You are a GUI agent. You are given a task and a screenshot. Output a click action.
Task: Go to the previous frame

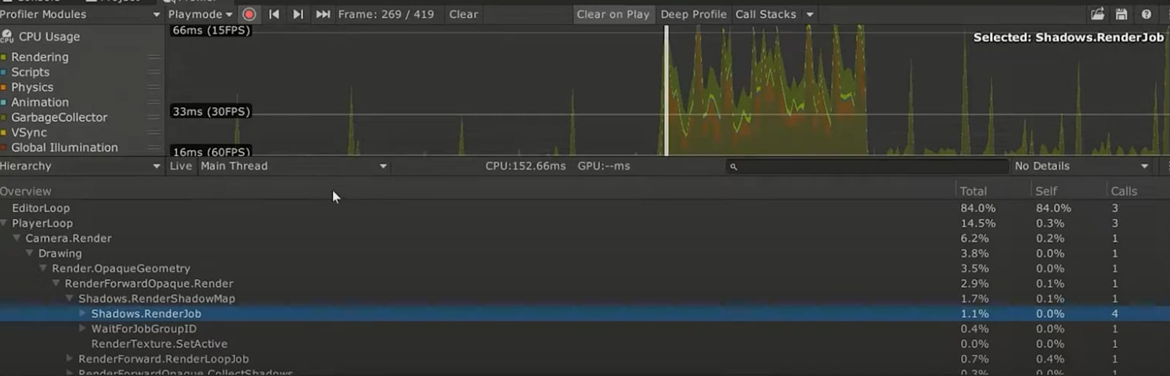(x=274, y=14)
